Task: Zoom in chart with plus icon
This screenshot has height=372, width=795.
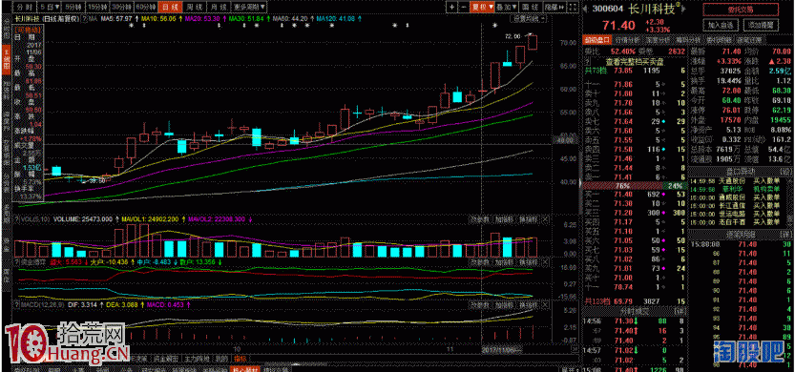Action: coord(451,7)
